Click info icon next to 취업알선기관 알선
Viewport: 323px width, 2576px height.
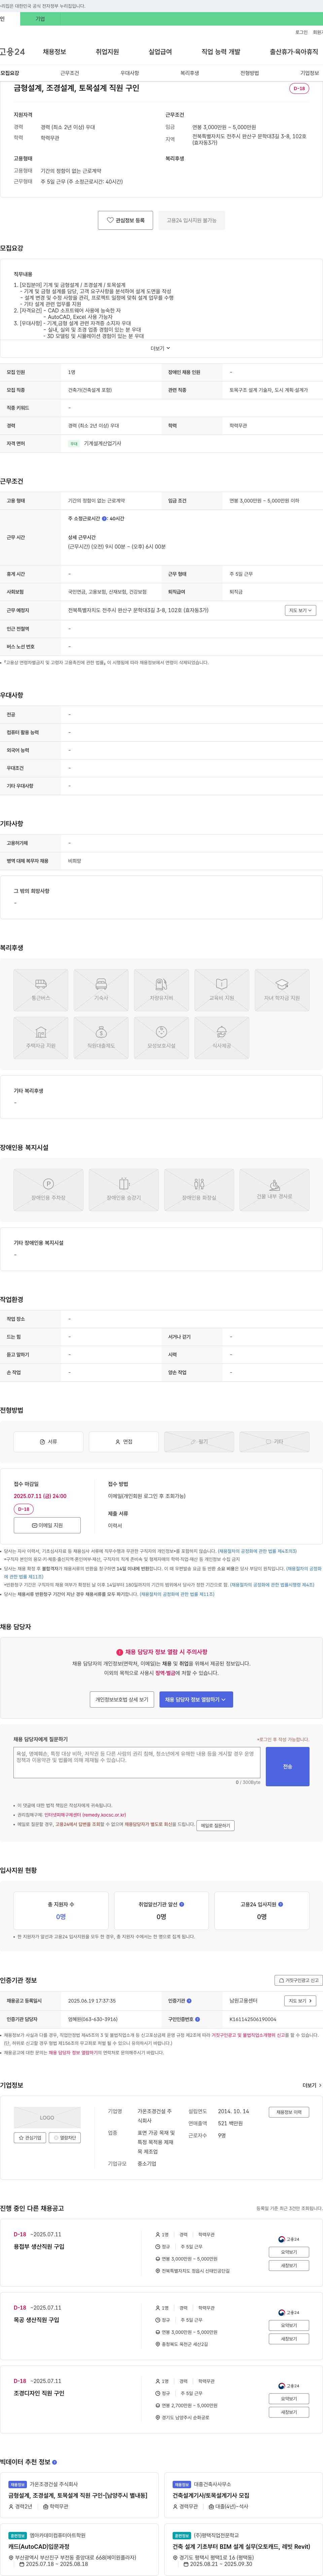pyautogui.click(x=181, y=1904)
